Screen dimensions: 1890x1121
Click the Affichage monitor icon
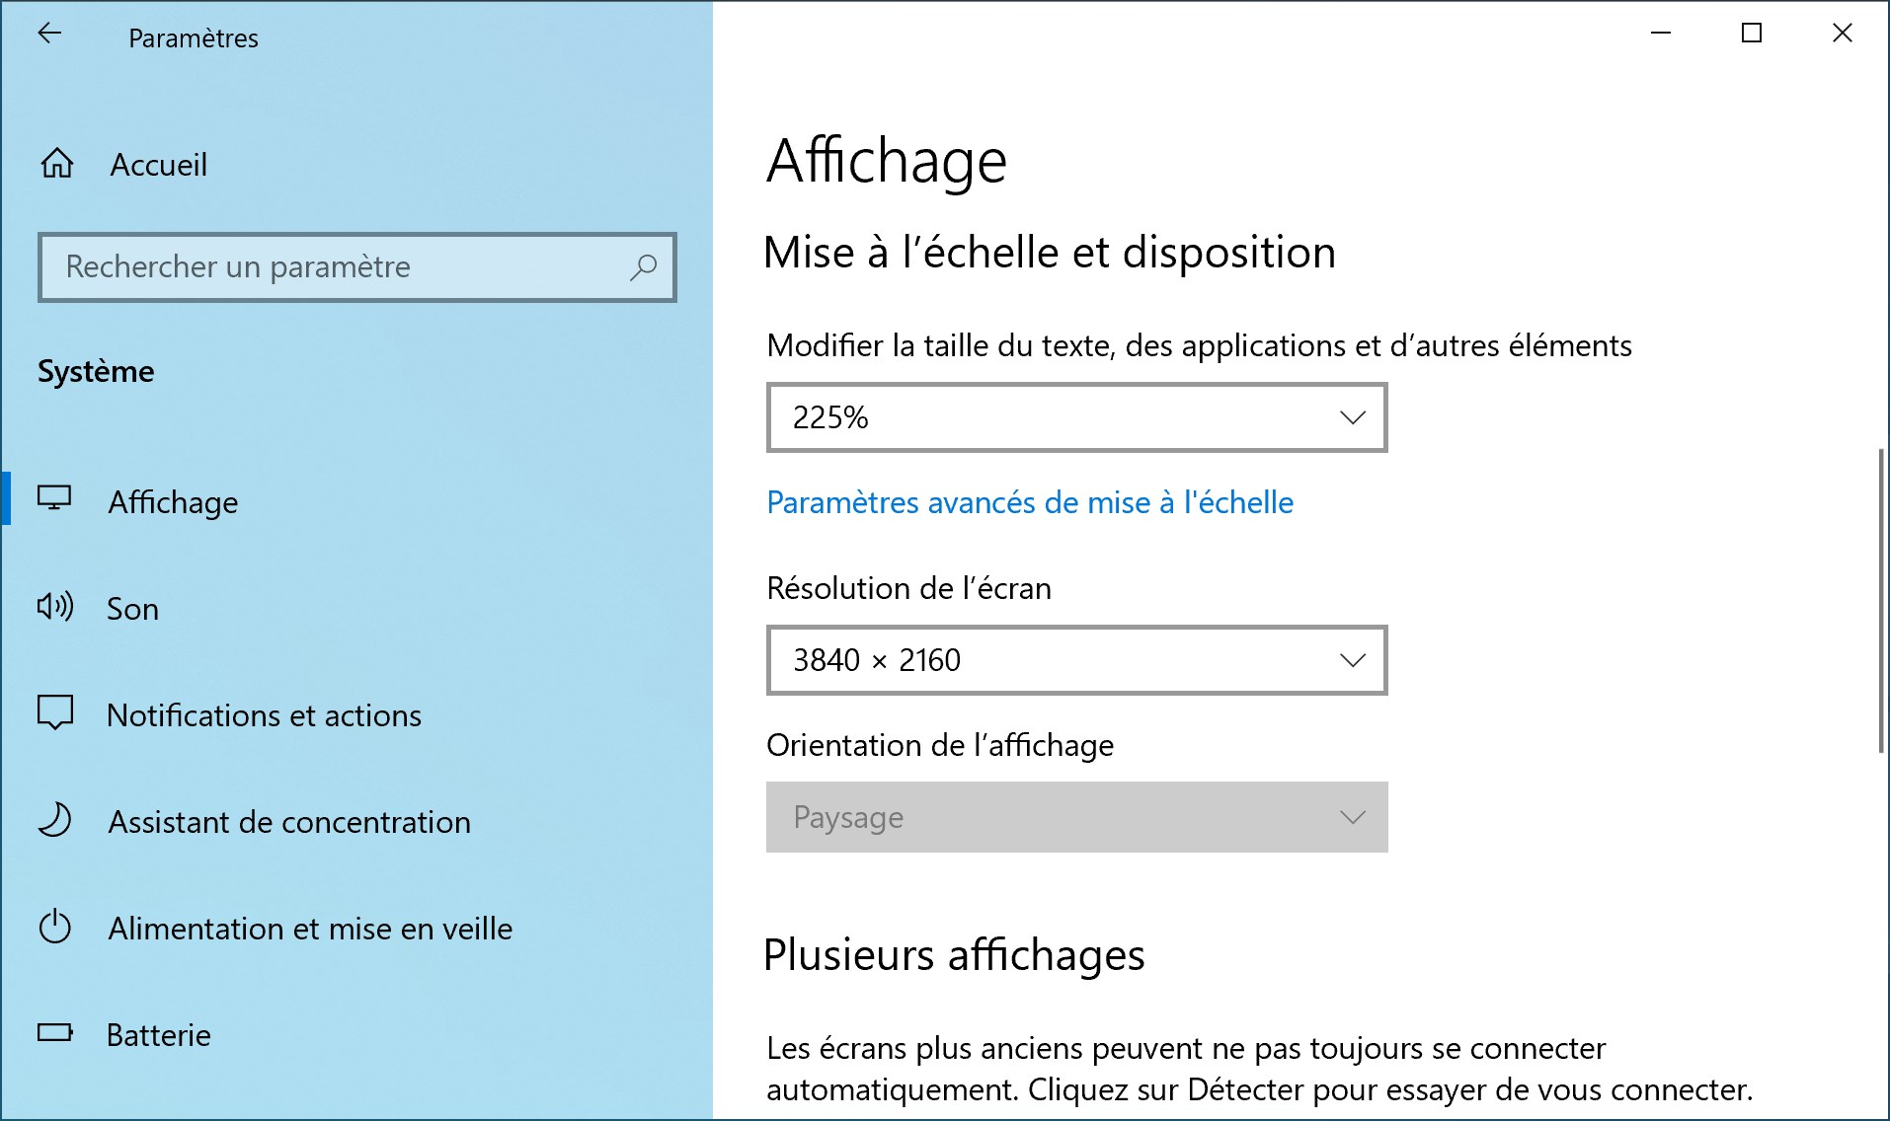(x=54, y=498)
